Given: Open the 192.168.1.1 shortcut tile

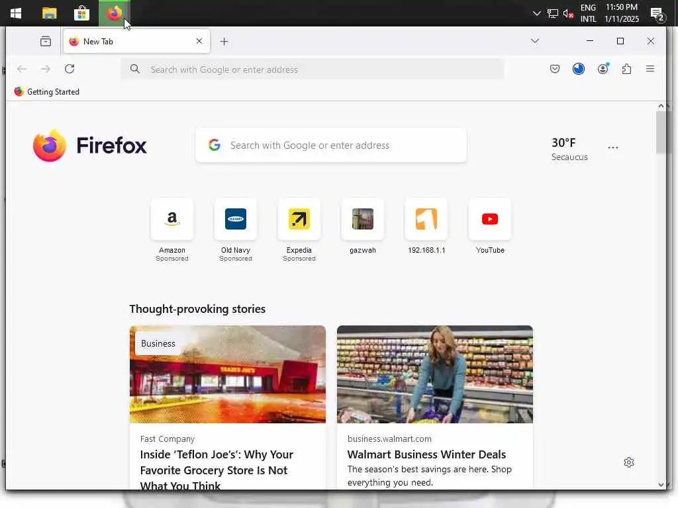Looking at the screenshot, I should tap(426, 226).
